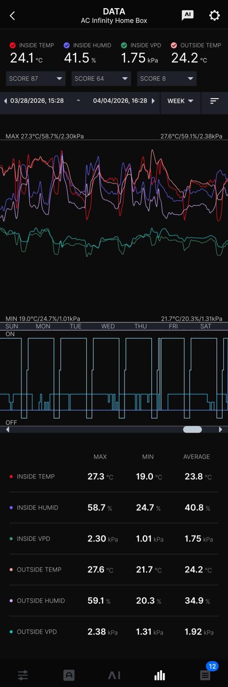Expand the SCORE 64 dropdown

point(101,79)
